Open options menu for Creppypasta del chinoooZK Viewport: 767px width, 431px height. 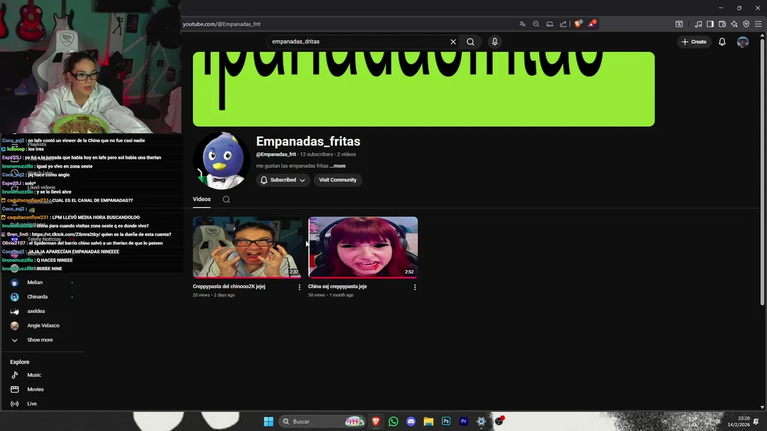[x=300, y=287]
